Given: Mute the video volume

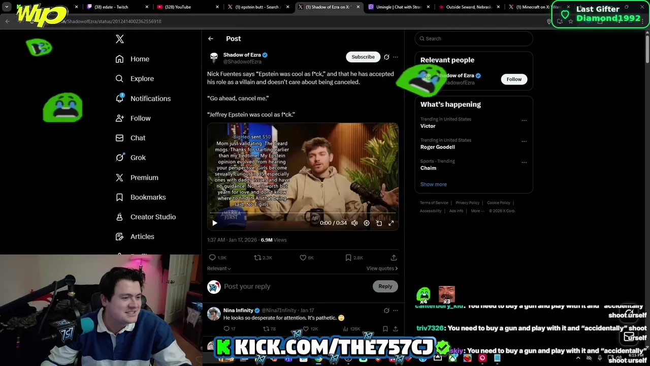Looking at the screenshot, I should (354, 223).
